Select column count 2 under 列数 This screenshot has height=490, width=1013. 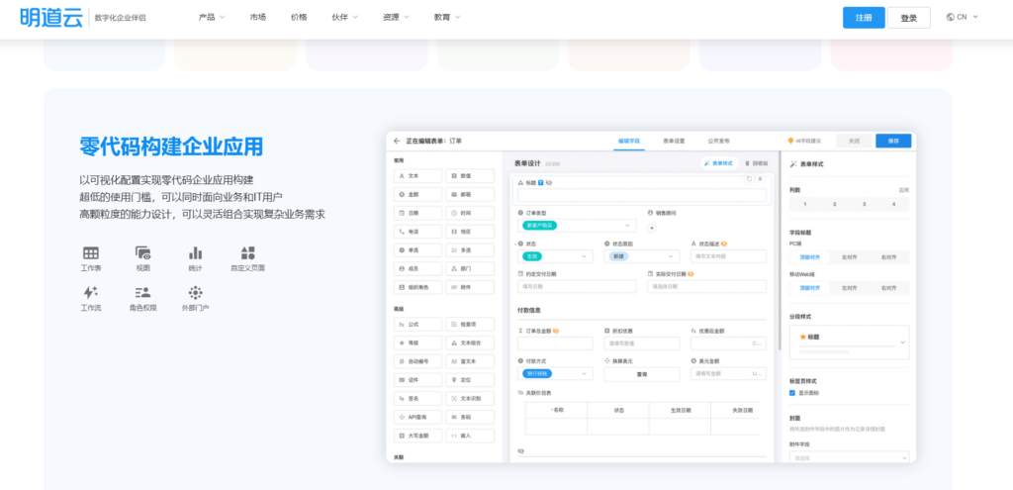[834, 204]
